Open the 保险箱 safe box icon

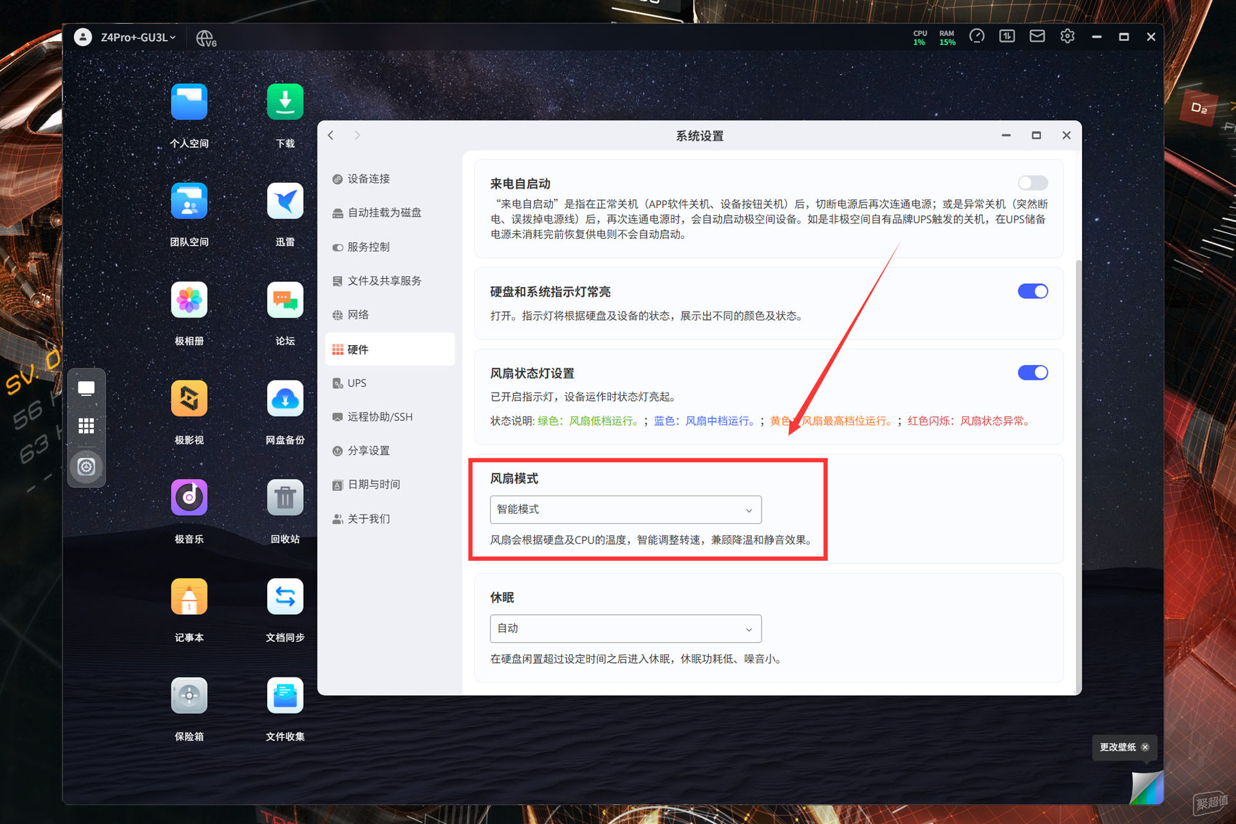click(x=189, y=695)
